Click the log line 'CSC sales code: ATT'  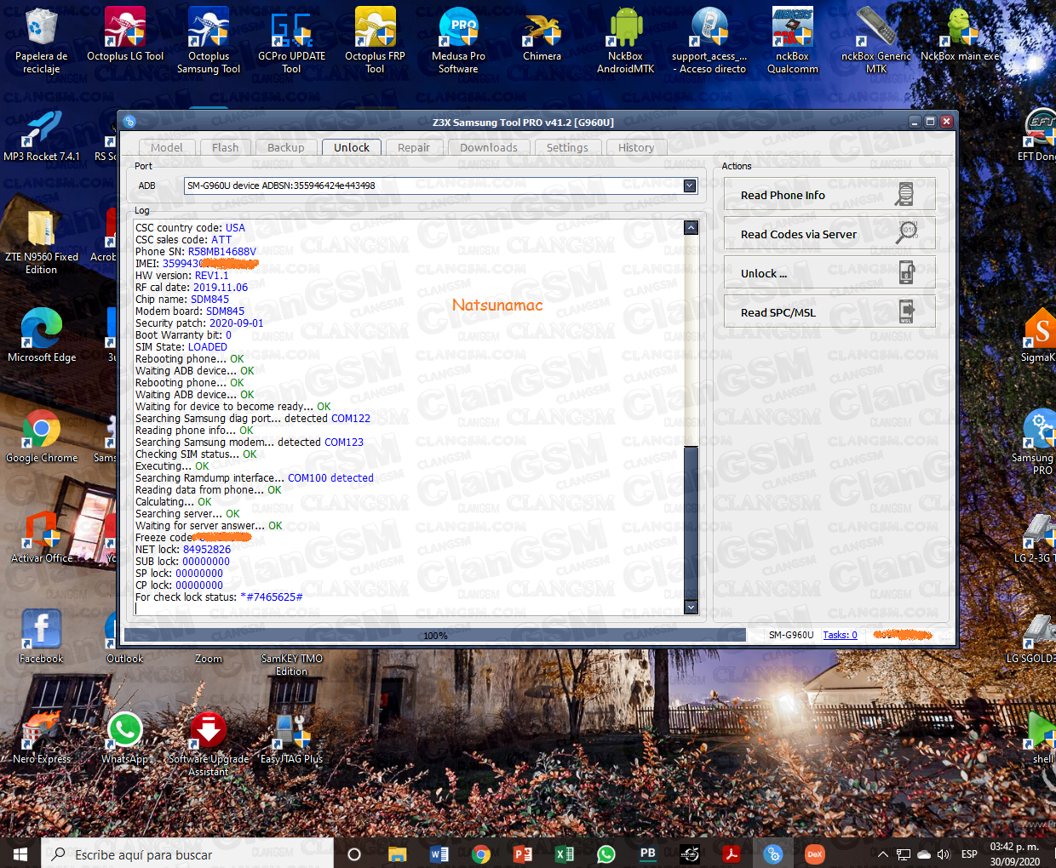point(183,240)
